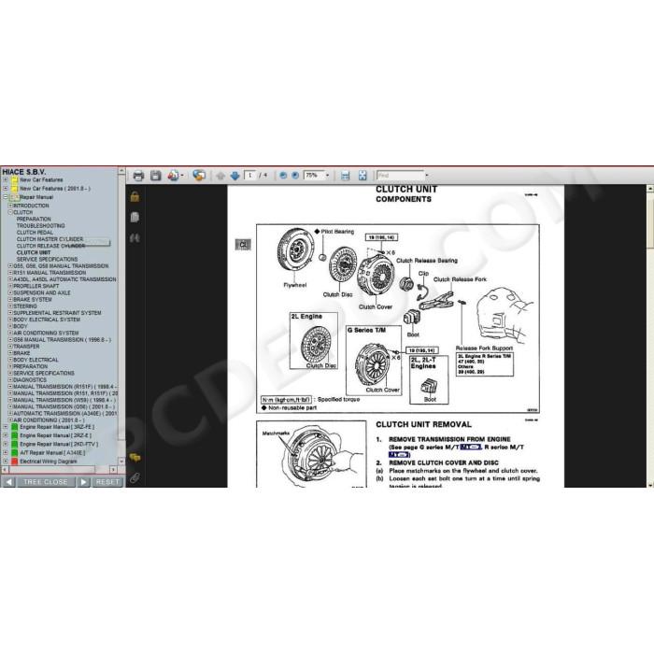Select CLUTCH PEDAL tree item
Viewport: 654px width, 654px height.
[x=36, y=233]
